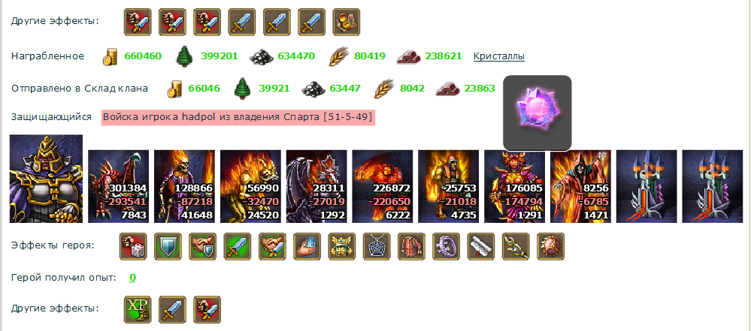Click the pentagon amulet artifact icon

click(x=377, y=246)
